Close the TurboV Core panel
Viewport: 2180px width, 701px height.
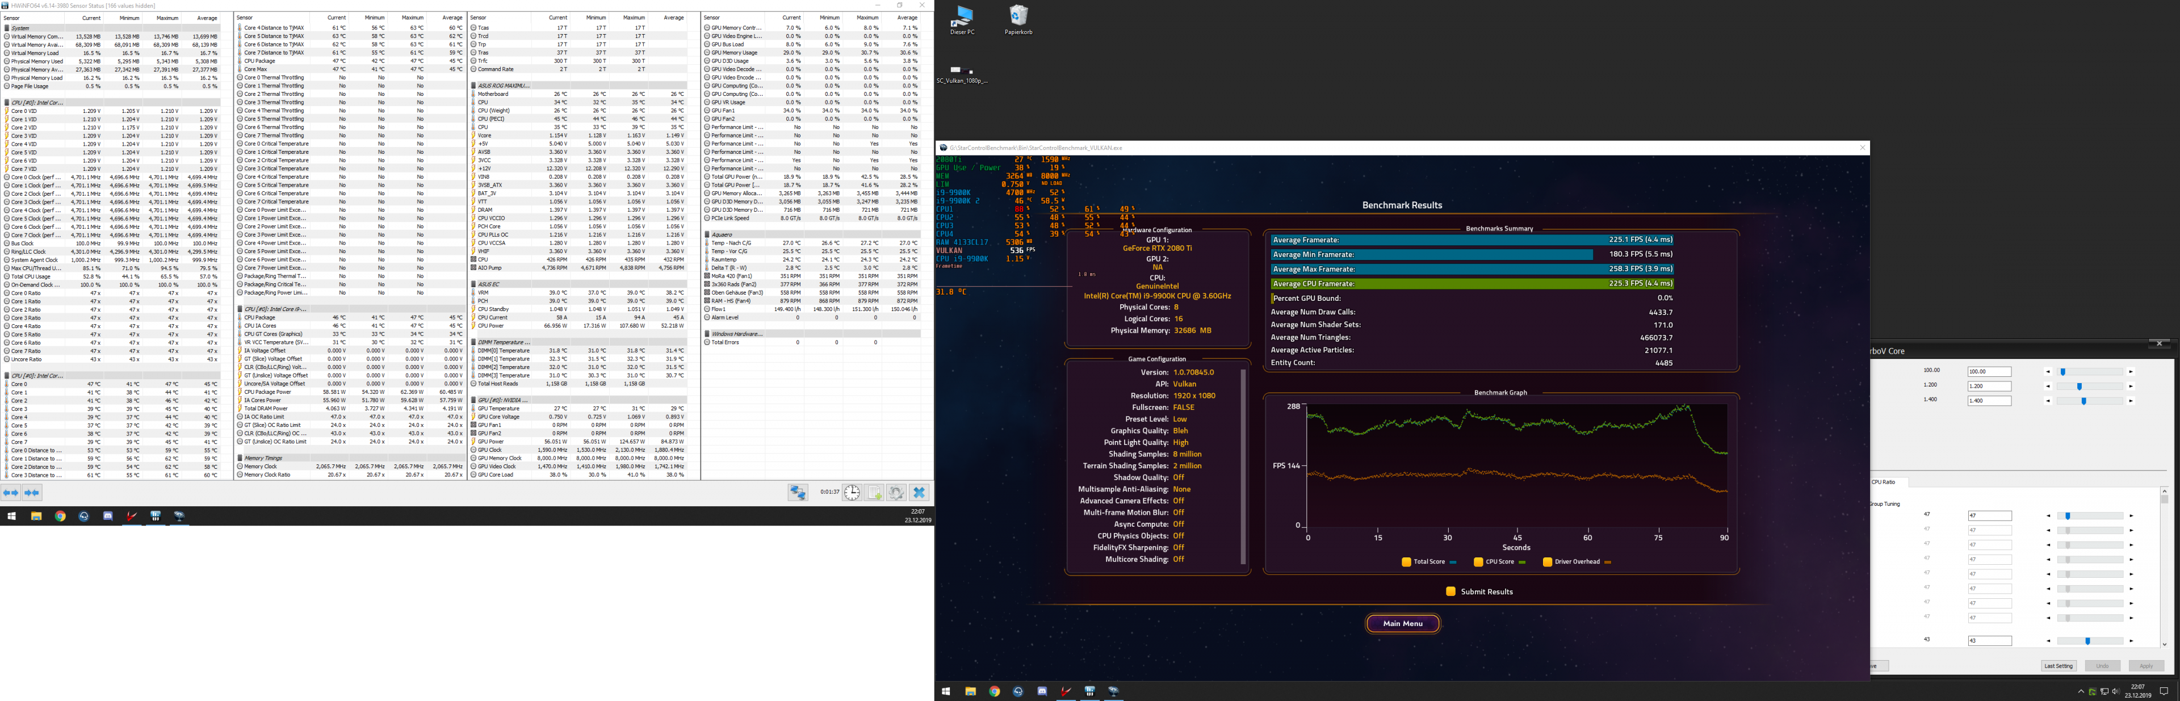[x=2159, y=343]
